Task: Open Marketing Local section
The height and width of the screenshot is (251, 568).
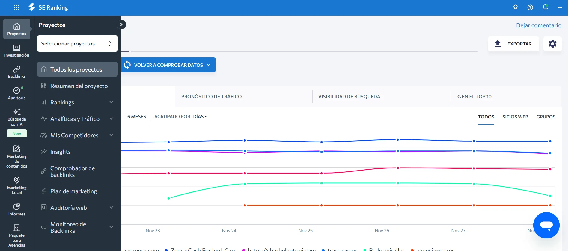Action: point(16,185)
